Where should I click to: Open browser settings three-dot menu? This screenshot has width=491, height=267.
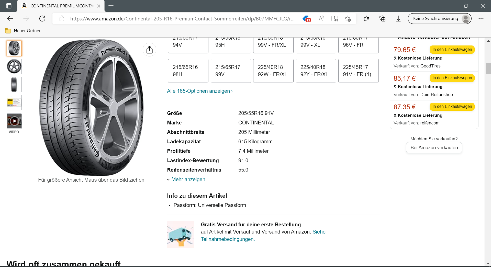tap(481, 19)
